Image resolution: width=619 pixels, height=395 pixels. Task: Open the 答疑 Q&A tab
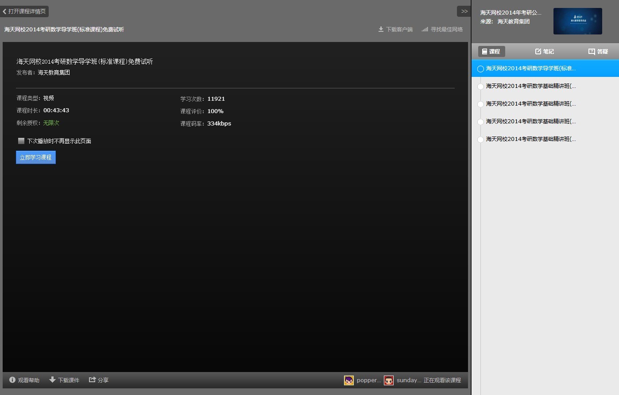(598, 52)
